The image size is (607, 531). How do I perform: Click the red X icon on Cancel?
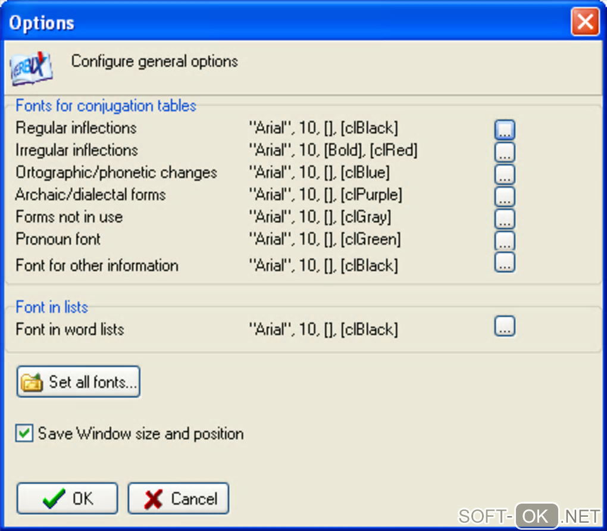coord(154,499)
